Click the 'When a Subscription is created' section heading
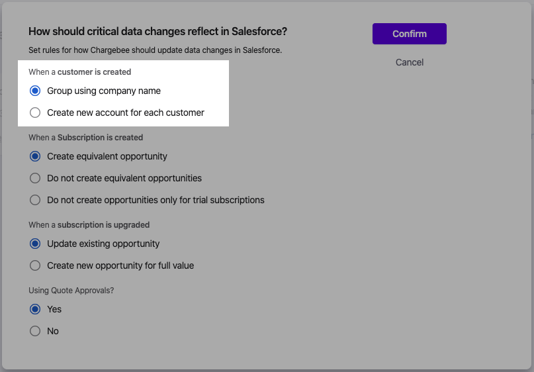The image size is (534, 372). tap(85, 138)
